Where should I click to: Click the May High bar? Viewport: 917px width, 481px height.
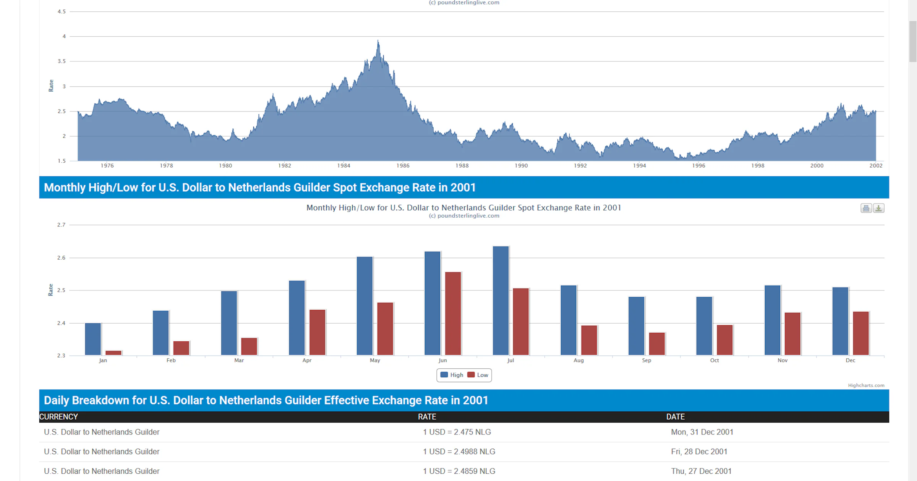click(x=365, y=306)
